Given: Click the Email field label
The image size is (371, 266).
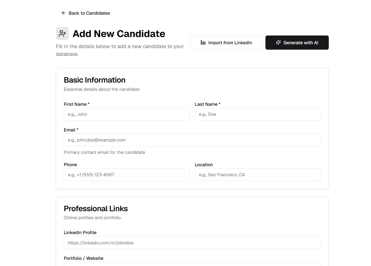Looking at the screenshot, I should coord(70,130).
